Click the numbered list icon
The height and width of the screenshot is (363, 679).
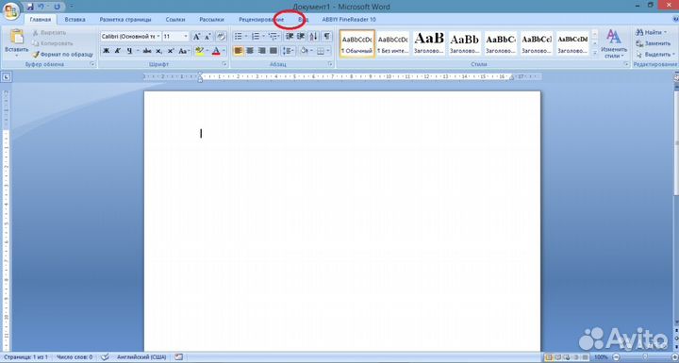tap(256, 37)
